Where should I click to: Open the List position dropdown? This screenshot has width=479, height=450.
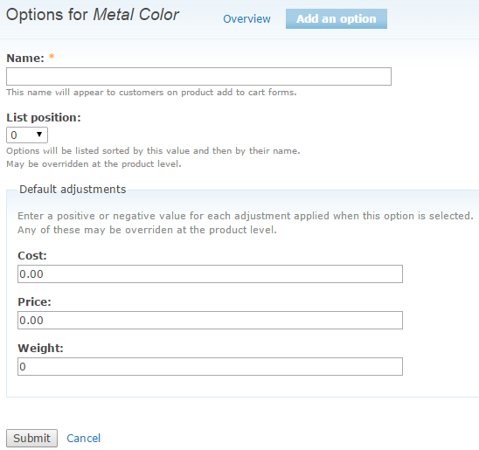[x=27, y=135]
